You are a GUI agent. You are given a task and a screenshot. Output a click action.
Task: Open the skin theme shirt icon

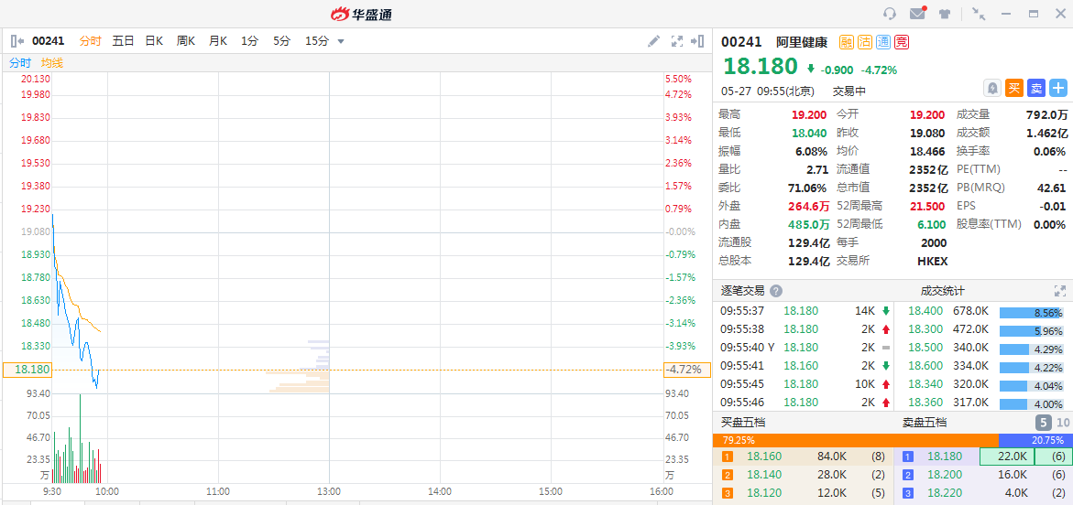pyautogui.click(x=945, y=14)
